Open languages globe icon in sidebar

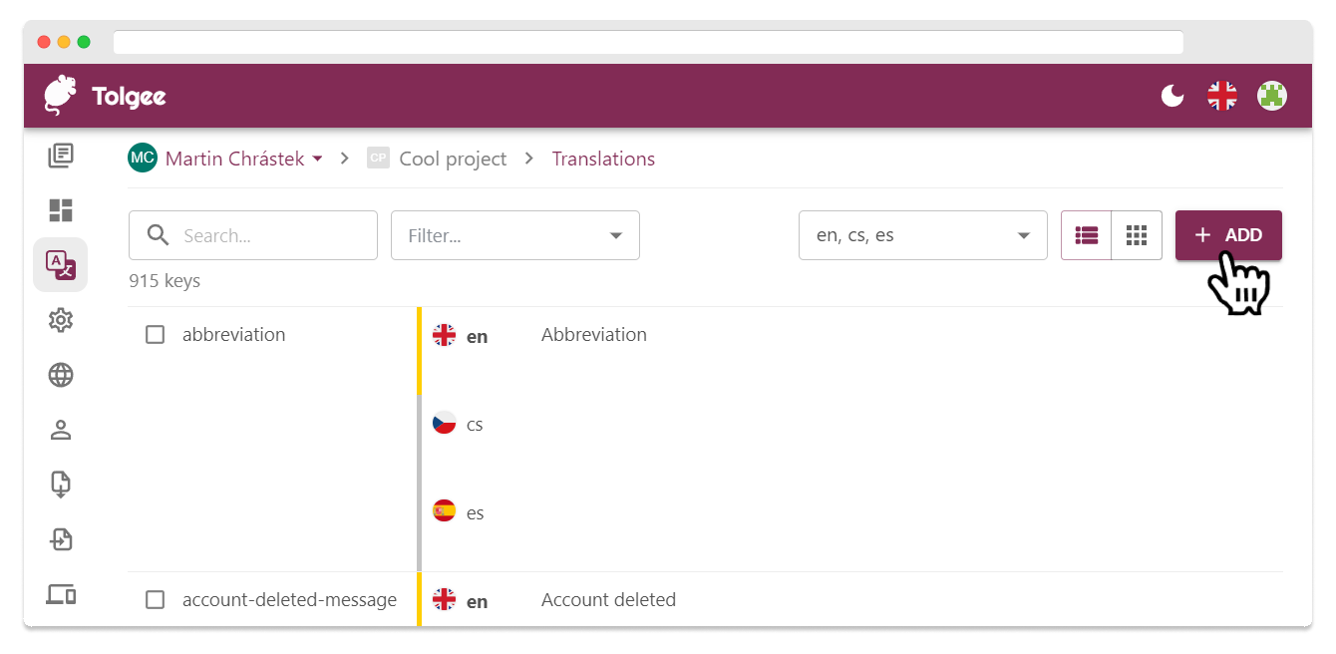(61, 375)
